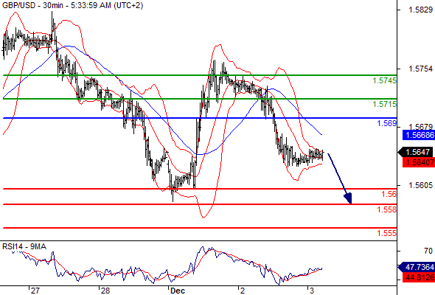This screenshot has height=295, width=435.
Task: Click the red 44.8126 RSI value tag
Action: point(419,277)
